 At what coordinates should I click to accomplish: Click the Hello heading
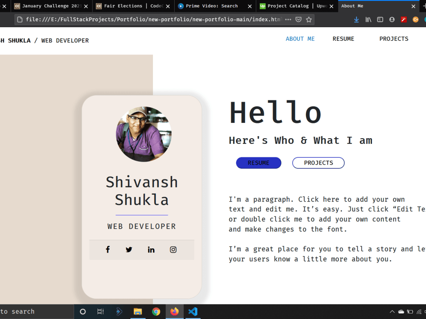[x=275, y=112]
